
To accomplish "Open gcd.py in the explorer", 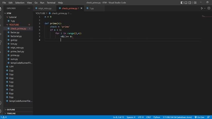I will pyautogui.click(x=14, y=40).
